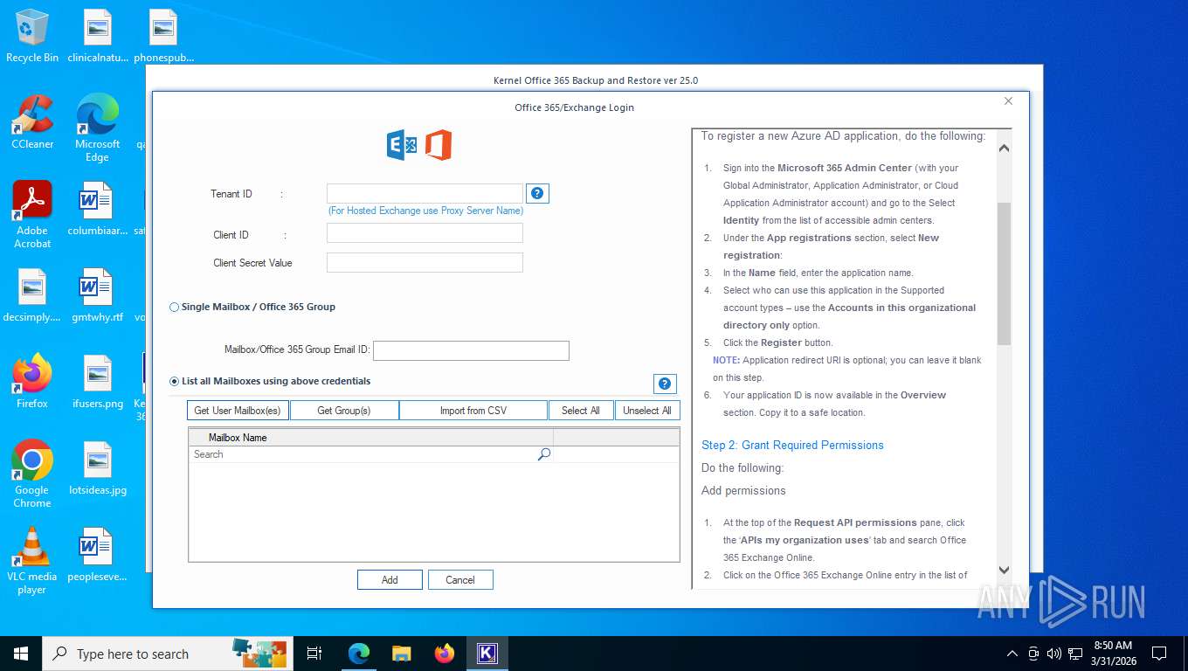Launch Microsoft Edge desktop shortcut
The image size is (1188, 671).
click(x=97, y=128)
